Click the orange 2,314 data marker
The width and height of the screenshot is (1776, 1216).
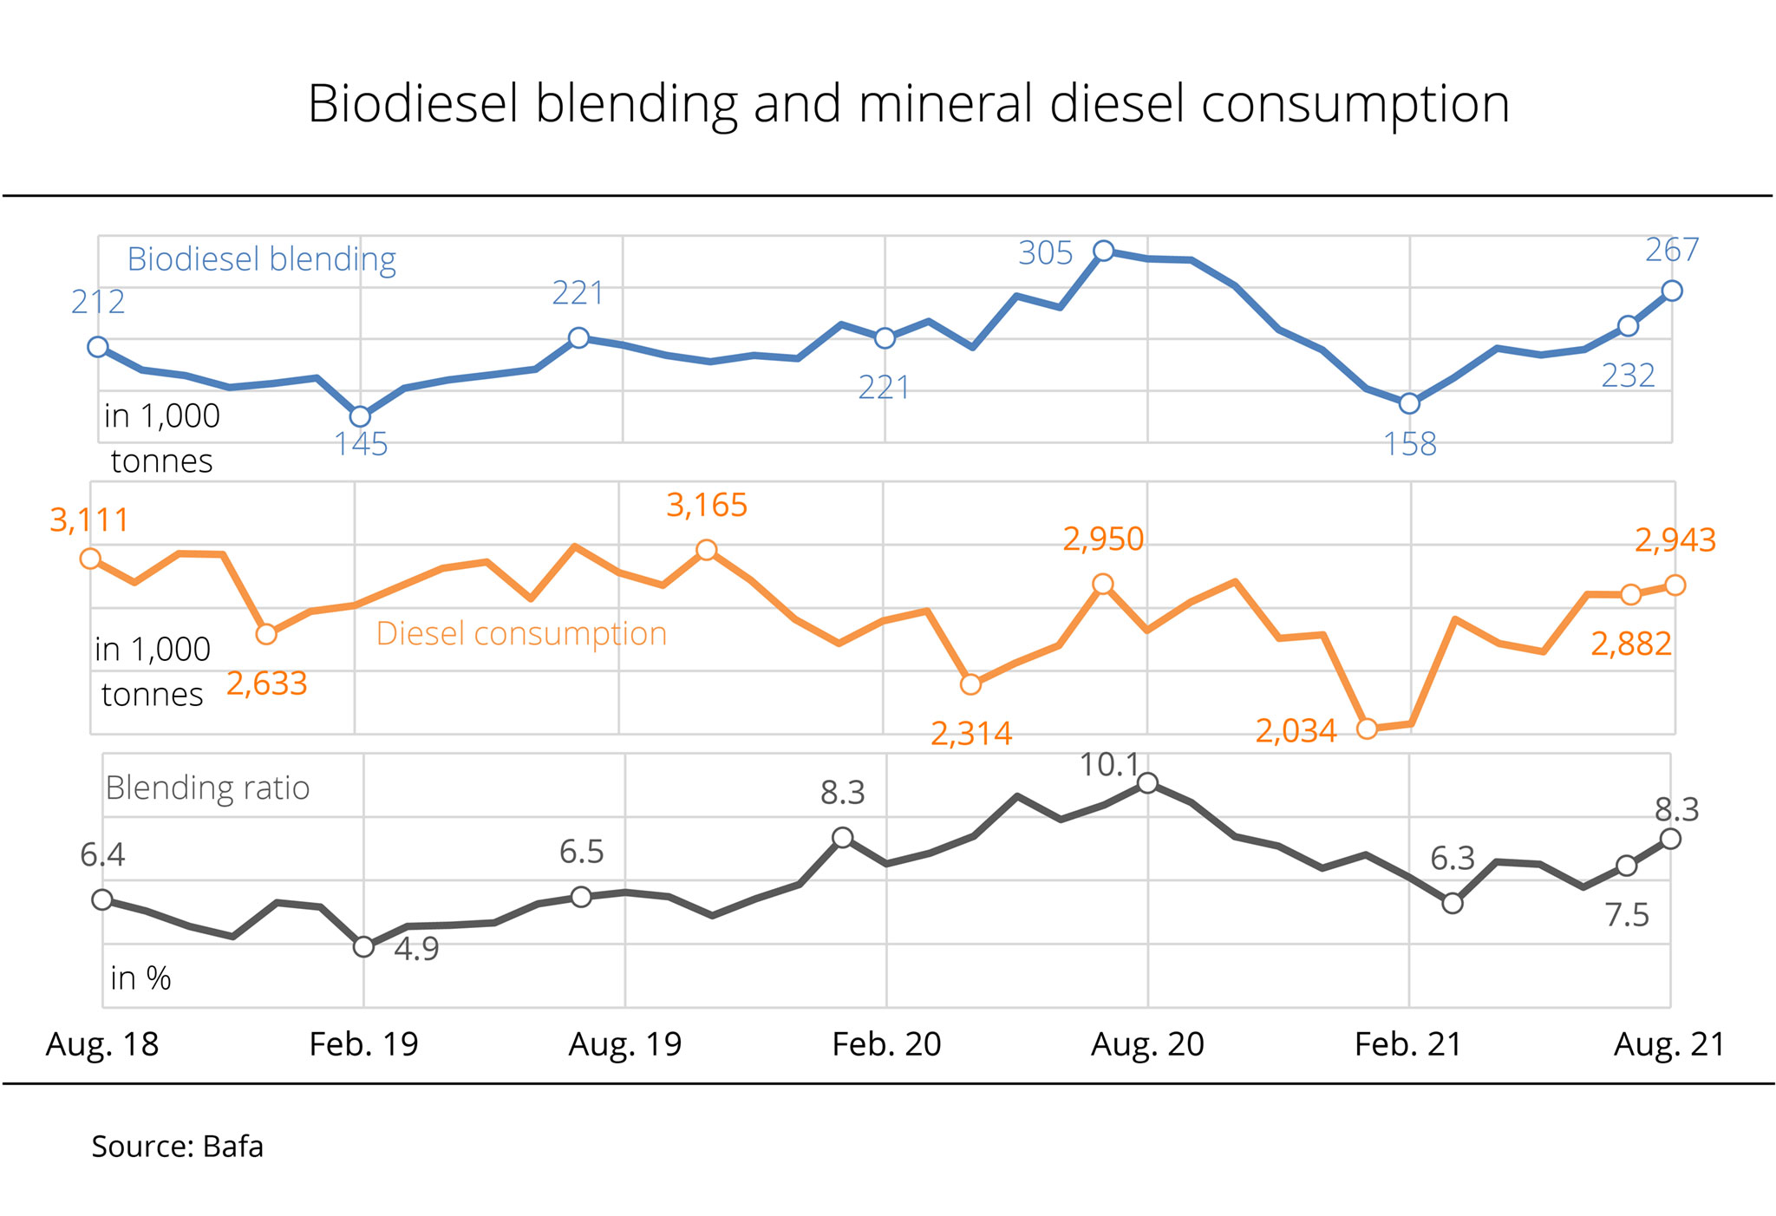pyautogui.click(x=971, y=684)
